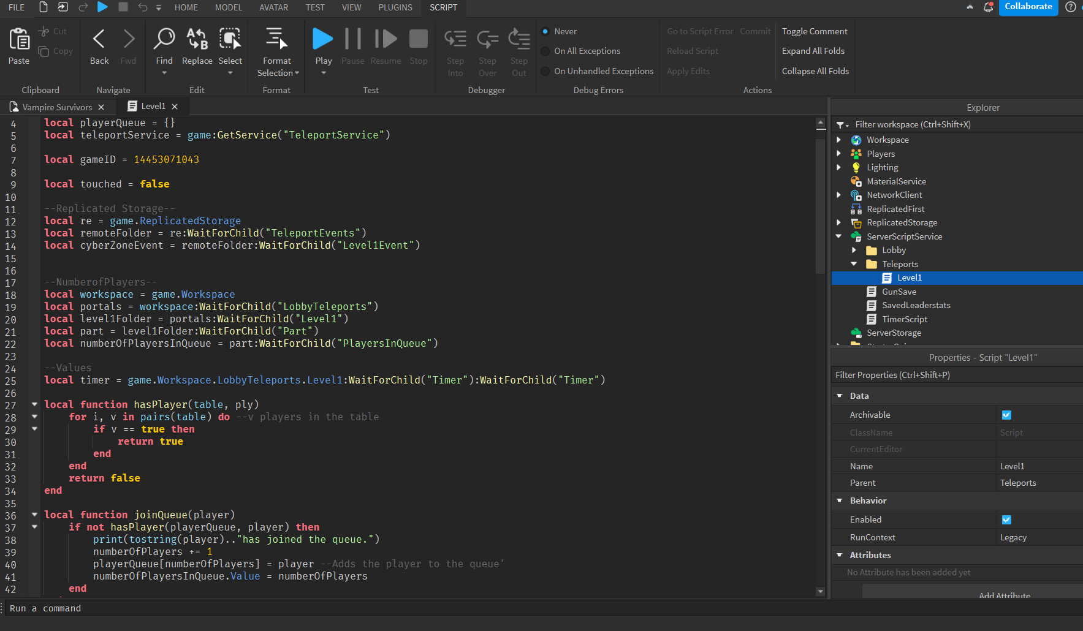Click the Format Selection icon

276,39
